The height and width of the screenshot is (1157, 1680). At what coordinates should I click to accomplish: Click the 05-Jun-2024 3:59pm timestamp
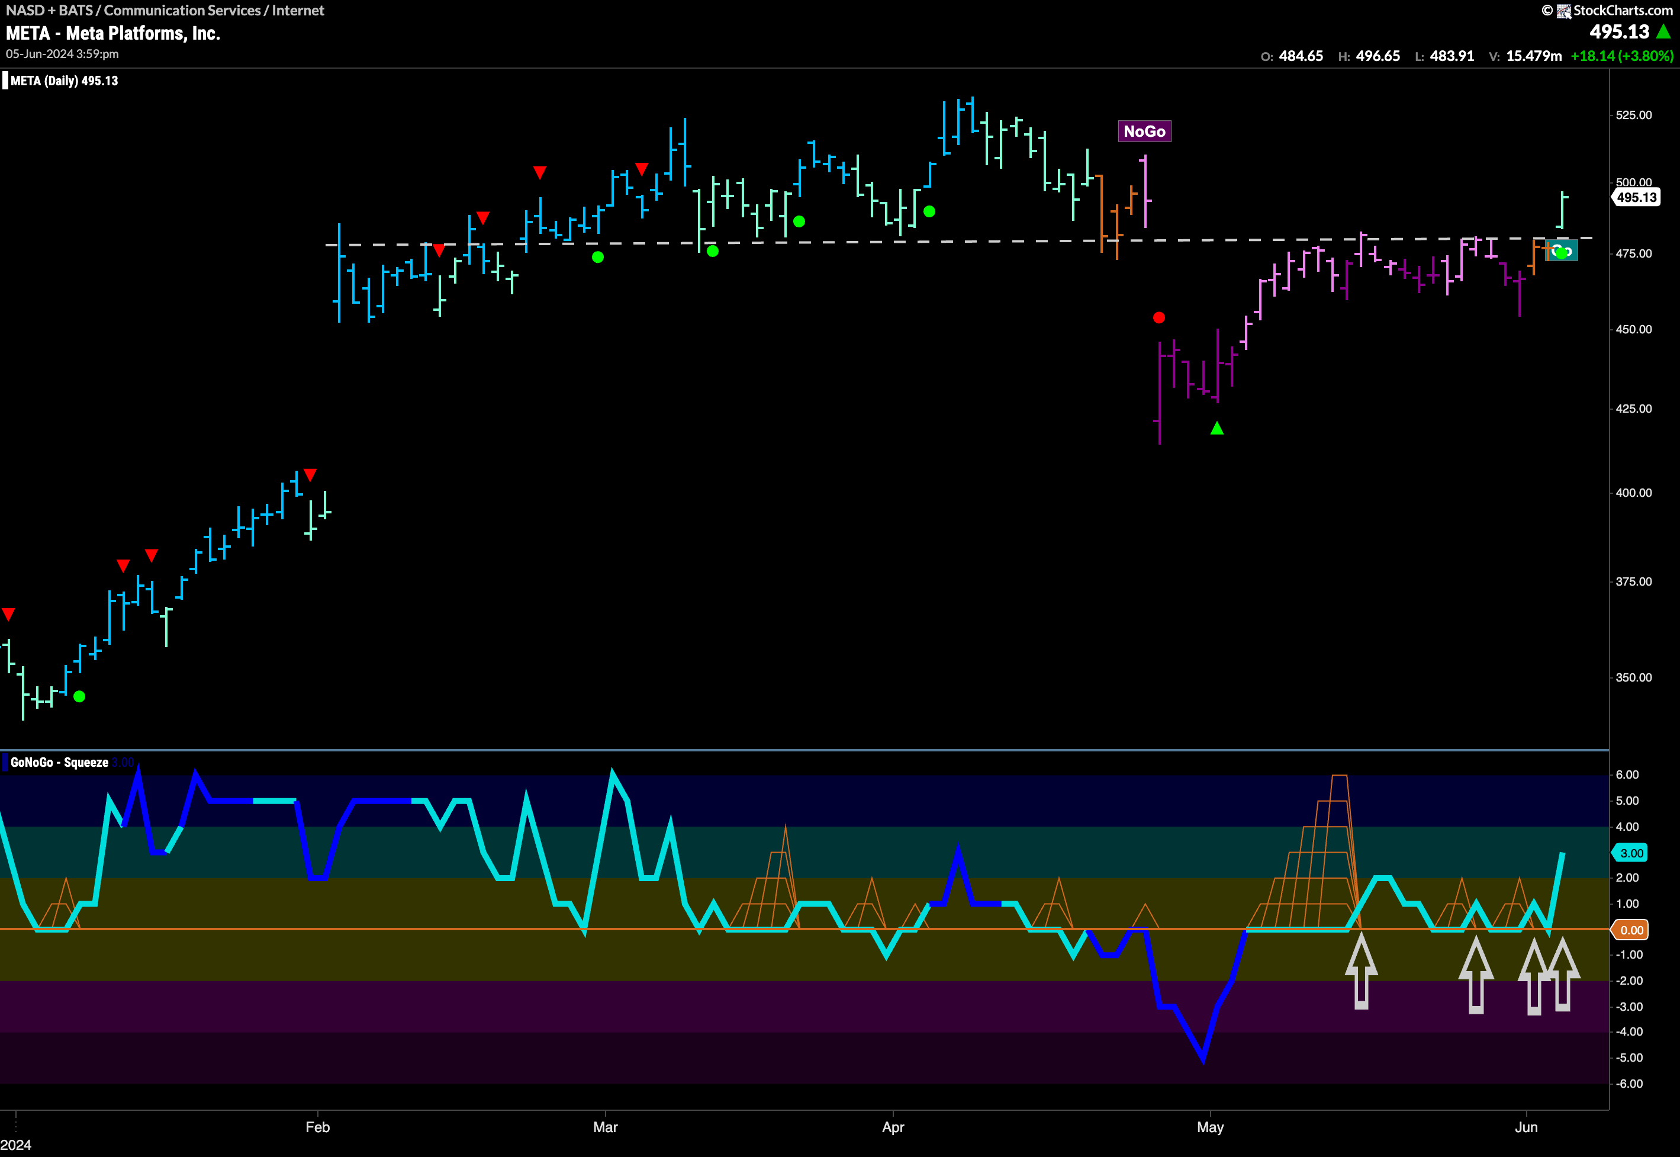pos(62,54)
